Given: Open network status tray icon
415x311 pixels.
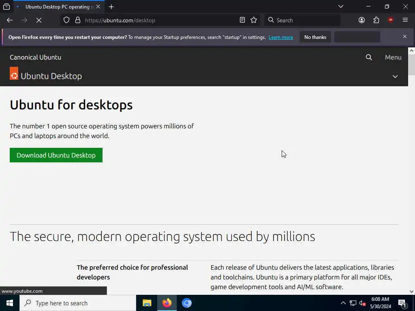Looking at the screenshot, I should [353, 303].
